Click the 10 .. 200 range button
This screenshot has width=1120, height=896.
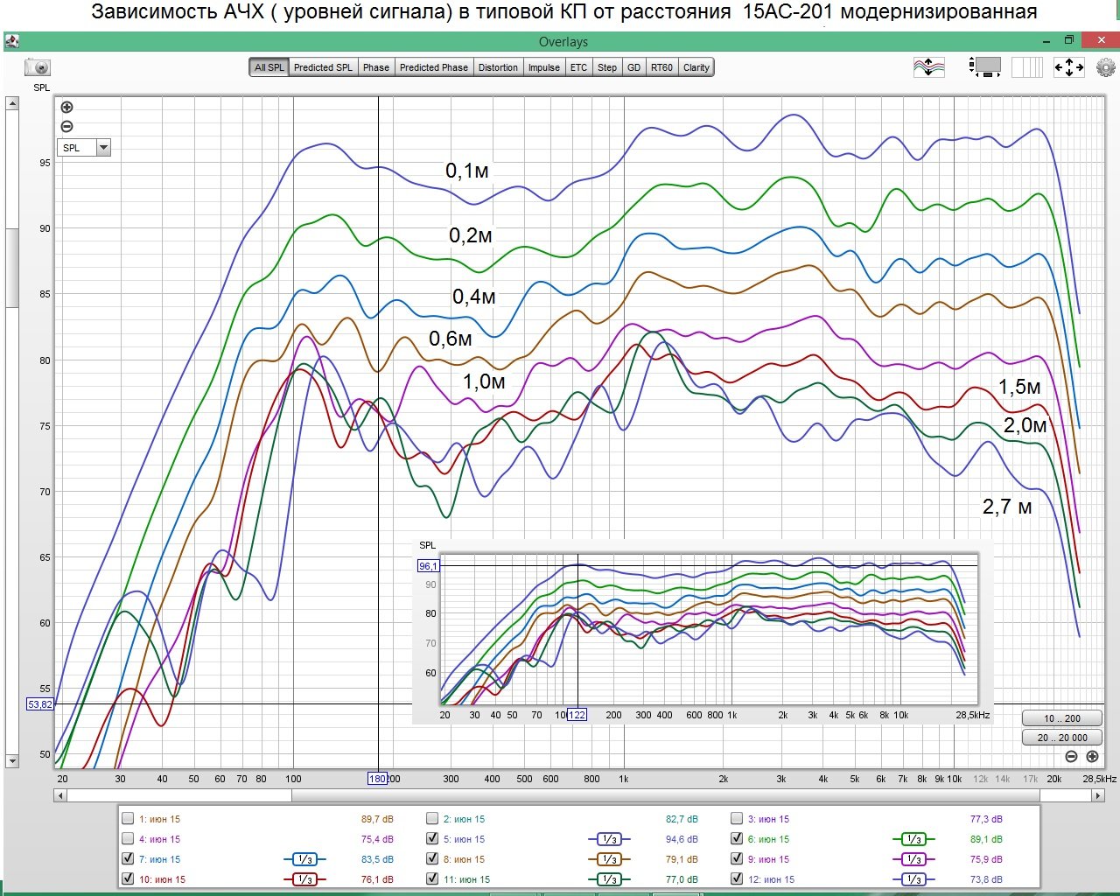pos(1061,718)
